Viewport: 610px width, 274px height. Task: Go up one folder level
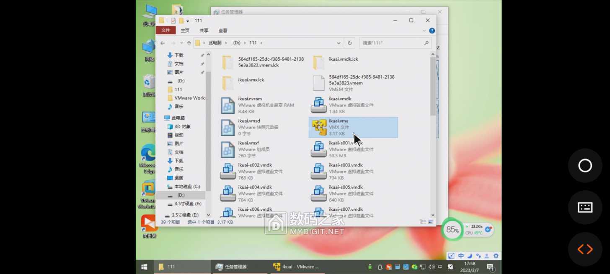189,43
